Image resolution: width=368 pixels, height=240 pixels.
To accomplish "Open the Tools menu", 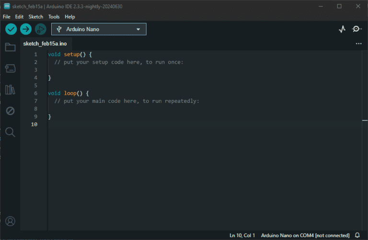I will tap(54, 17).
